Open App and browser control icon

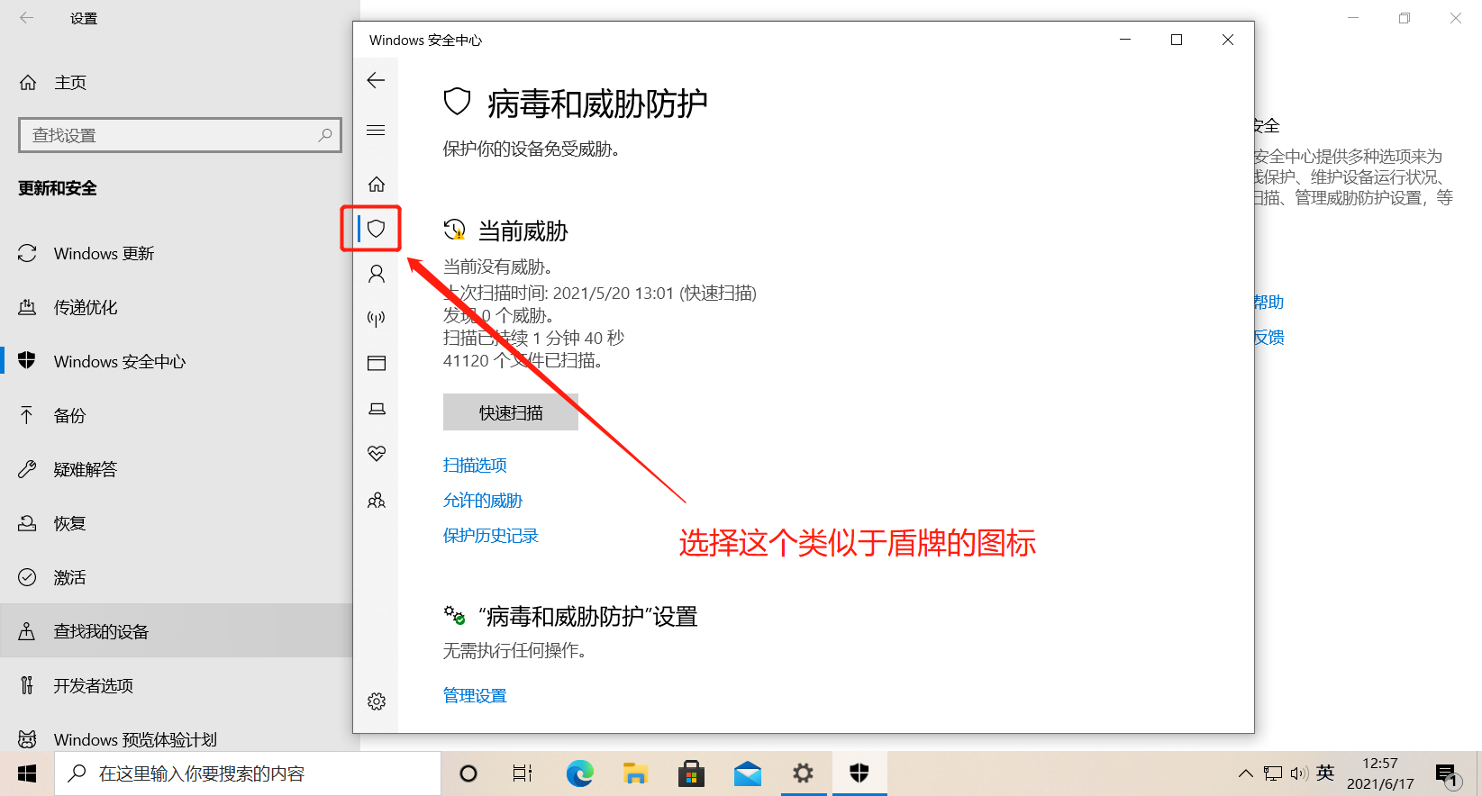(x=377, y=363)
